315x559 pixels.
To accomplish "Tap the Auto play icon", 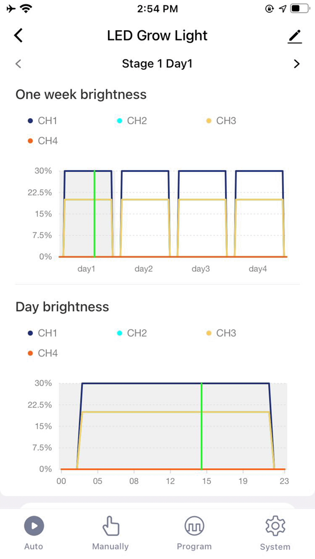I will (34, 525).
